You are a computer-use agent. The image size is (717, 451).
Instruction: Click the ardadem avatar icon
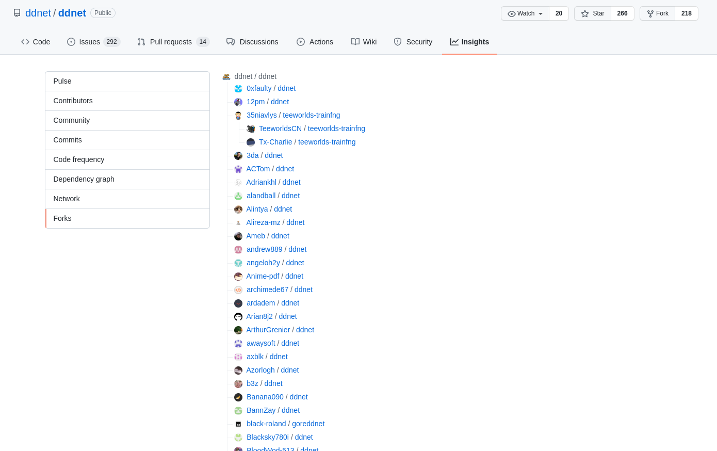click(238, 303)
